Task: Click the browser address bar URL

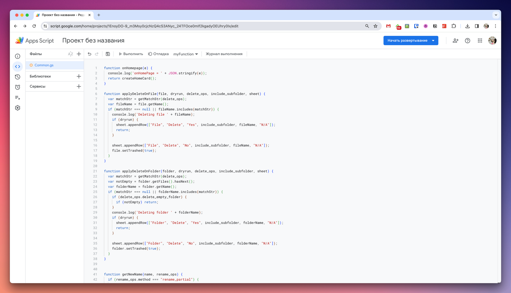Action: pyautogui.click(x=144, y=26)
